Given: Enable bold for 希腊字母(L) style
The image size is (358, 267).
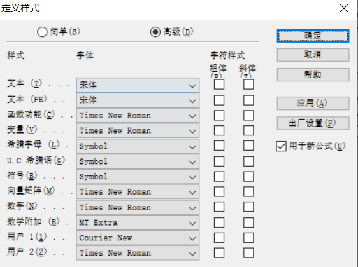Looking at the screenshot, I should [219, 146].
